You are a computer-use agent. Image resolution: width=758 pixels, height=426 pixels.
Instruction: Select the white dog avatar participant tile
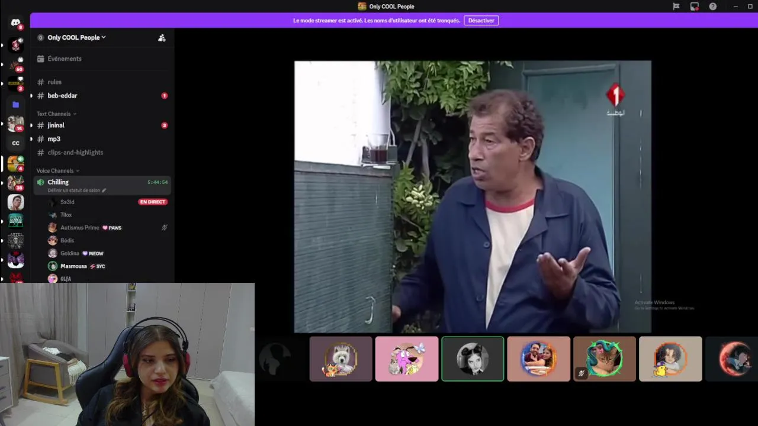pos(341,359)
